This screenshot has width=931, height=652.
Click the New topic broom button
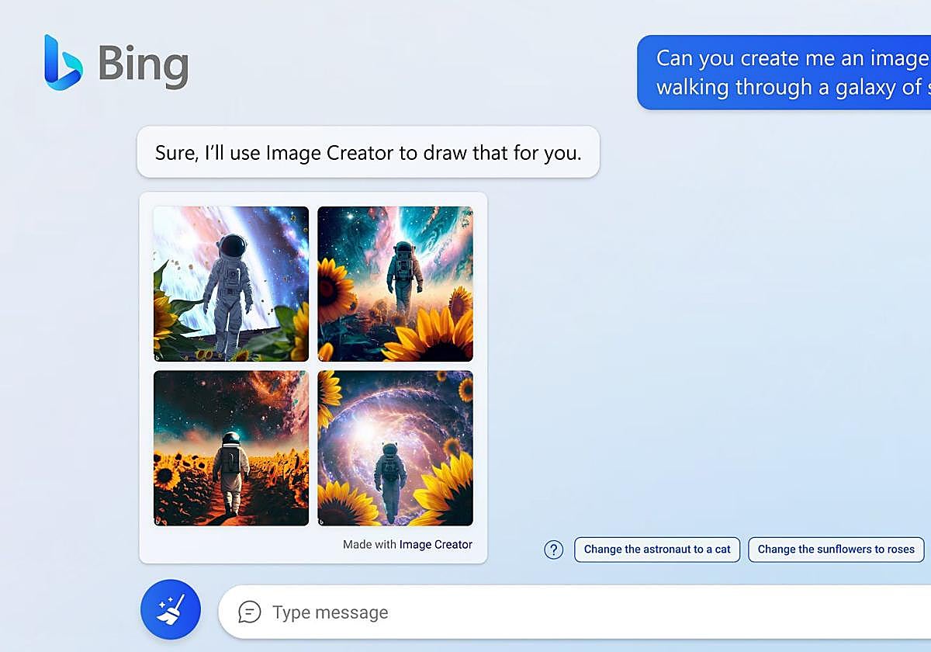pos(171,609)
